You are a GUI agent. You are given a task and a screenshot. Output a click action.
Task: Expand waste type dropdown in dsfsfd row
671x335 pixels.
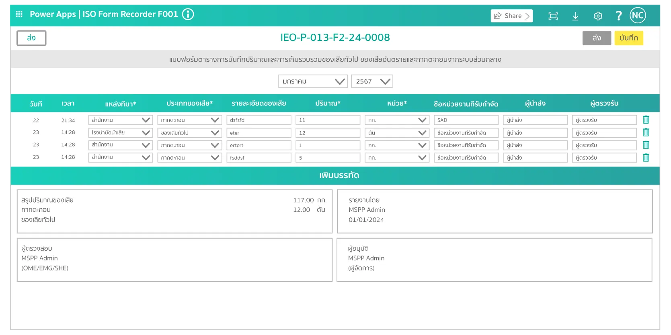[190, 120]
